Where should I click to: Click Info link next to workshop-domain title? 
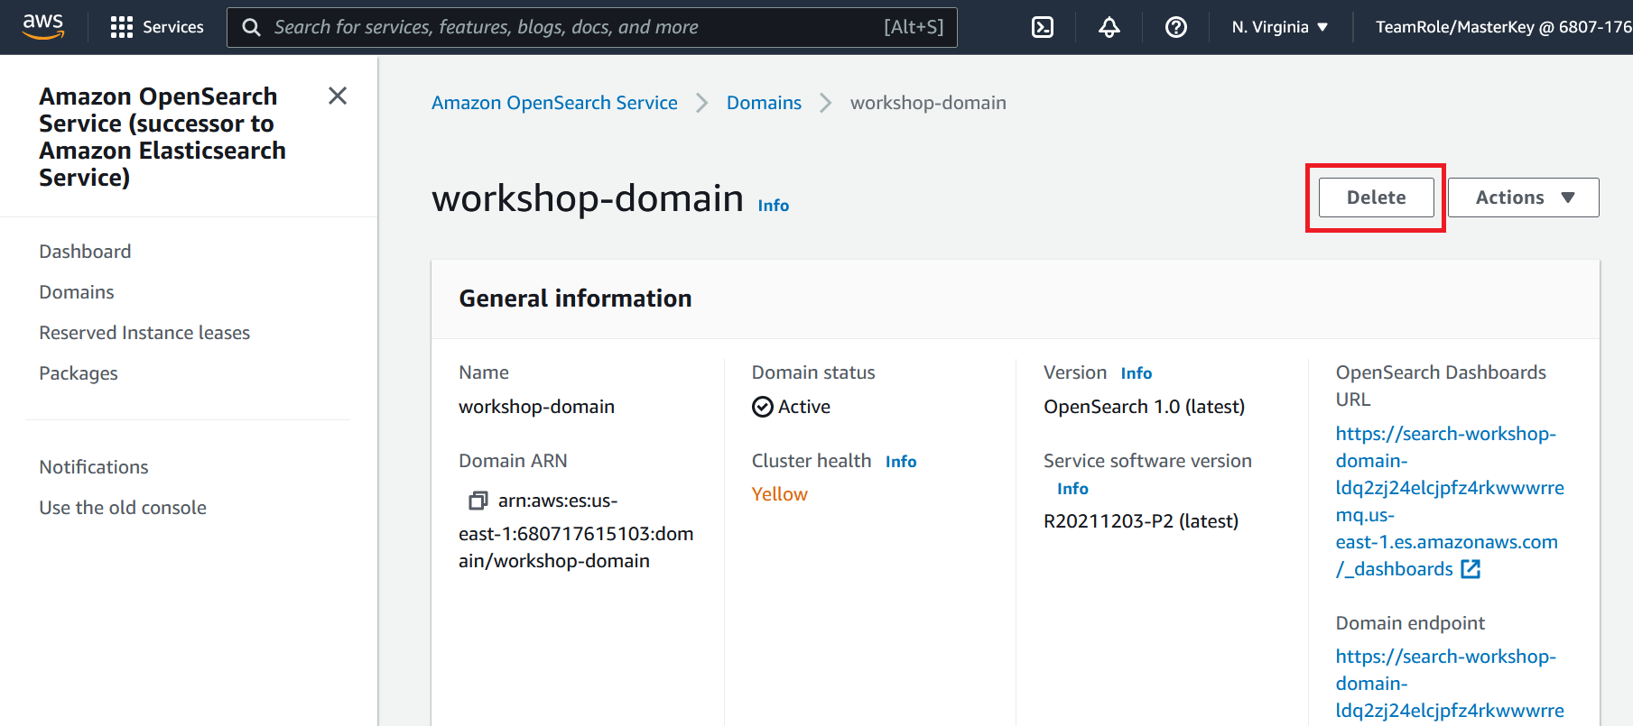click(774, 206)
